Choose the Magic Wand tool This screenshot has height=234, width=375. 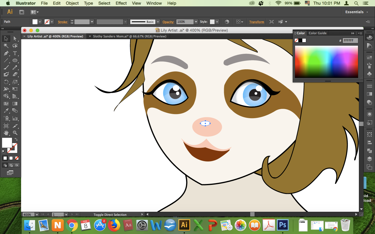coord(6,46)
